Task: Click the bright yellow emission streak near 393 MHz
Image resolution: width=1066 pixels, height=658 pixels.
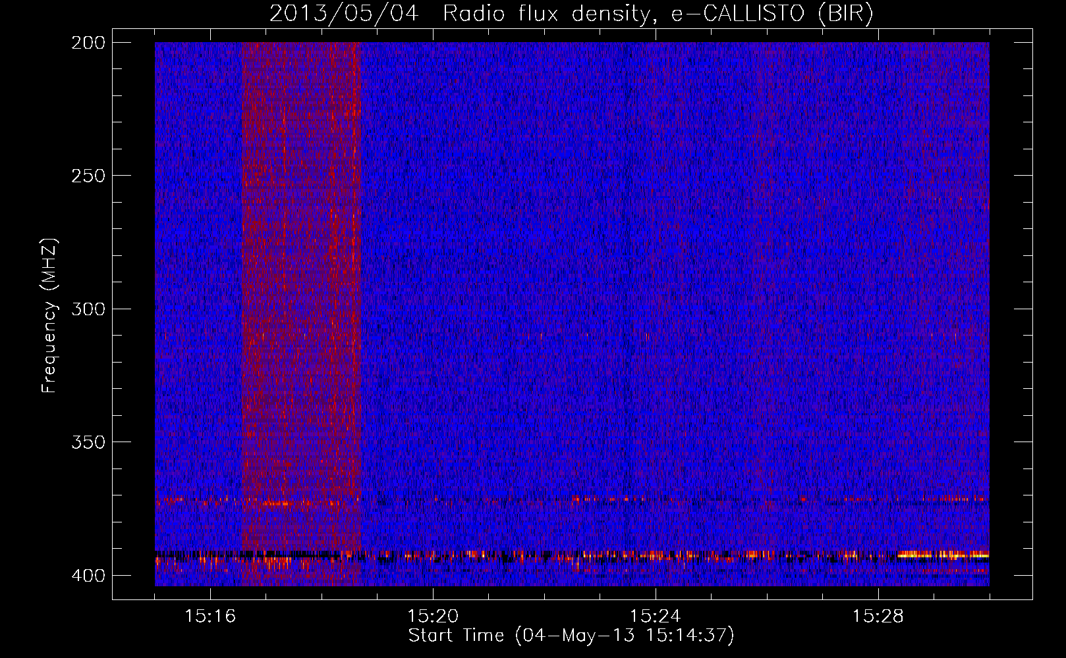Action: (x=943, y=555)
